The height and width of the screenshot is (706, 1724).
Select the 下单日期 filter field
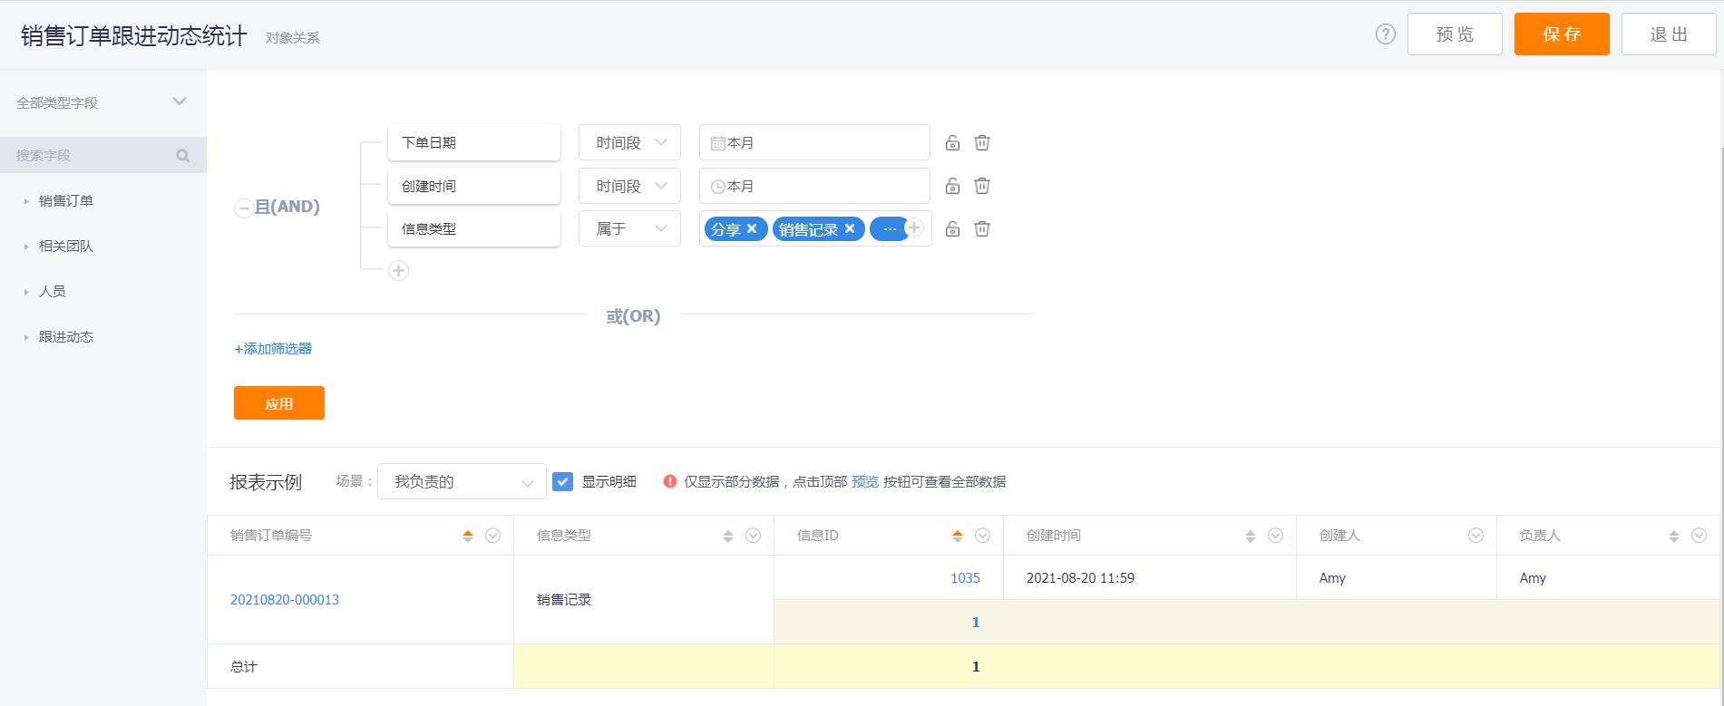(473, 142)
